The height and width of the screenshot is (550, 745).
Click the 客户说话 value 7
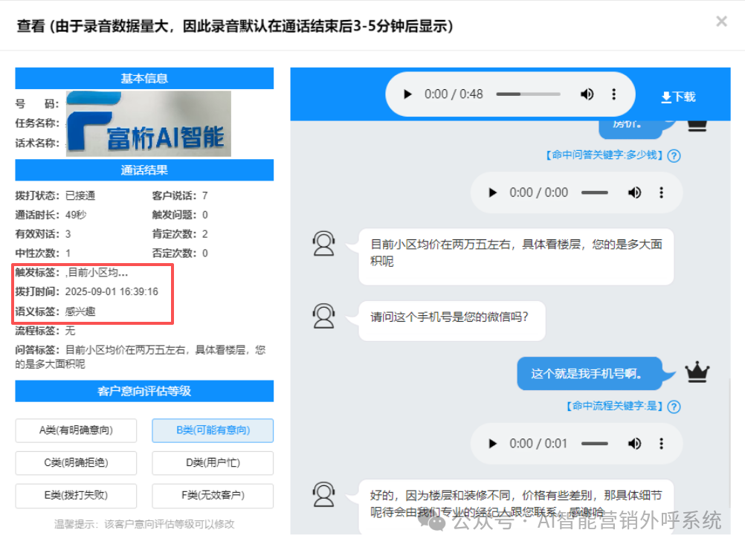(x=204, y=195)
